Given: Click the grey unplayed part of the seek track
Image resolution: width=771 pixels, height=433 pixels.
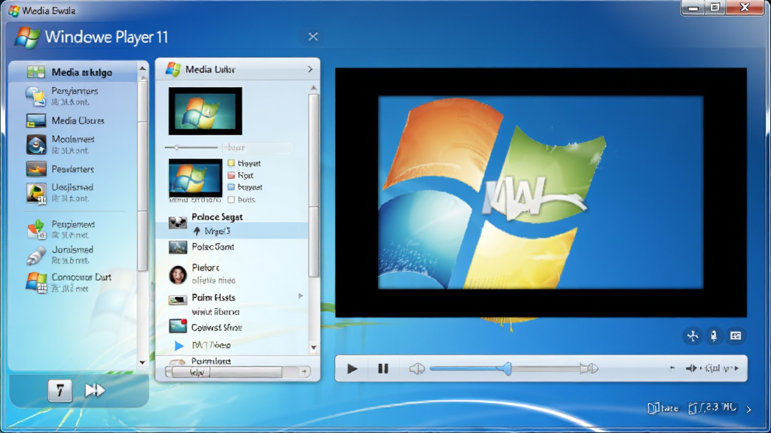Looking at the screenshot, I should [545, 368].
